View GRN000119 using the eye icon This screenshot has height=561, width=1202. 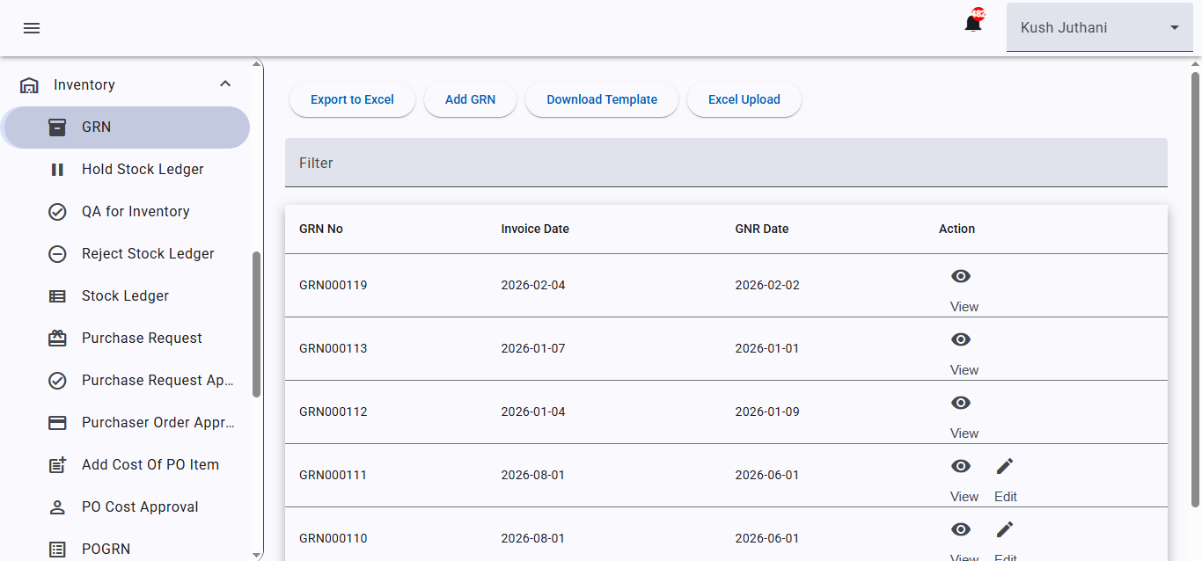(x=961, y=276)
